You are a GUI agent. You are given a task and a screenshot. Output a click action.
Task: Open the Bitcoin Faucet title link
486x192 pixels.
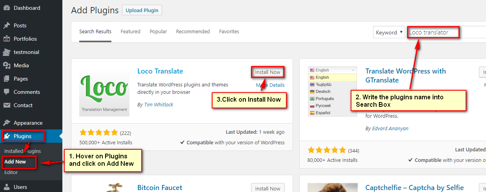(x=160, y=188)
